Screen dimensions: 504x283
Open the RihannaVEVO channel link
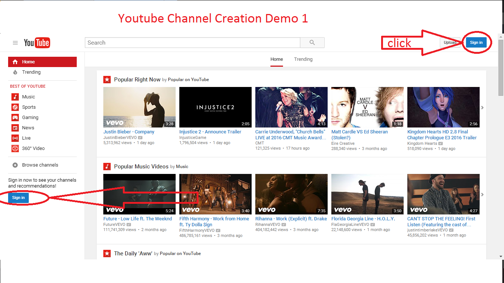268,224
